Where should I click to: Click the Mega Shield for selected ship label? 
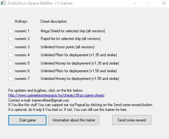click(x=73, y=31)
